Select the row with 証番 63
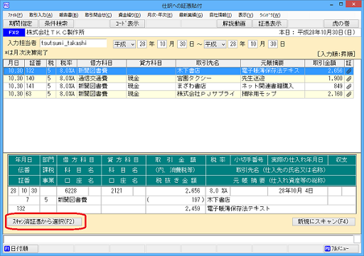This screenshot has height=256, width=364. click(178, 94)
